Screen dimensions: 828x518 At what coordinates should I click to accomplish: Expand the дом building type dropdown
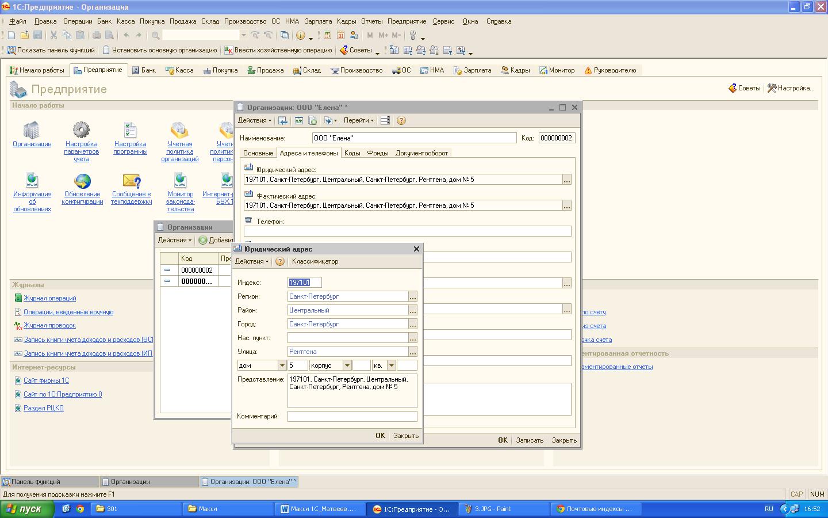tap(282, 365)
